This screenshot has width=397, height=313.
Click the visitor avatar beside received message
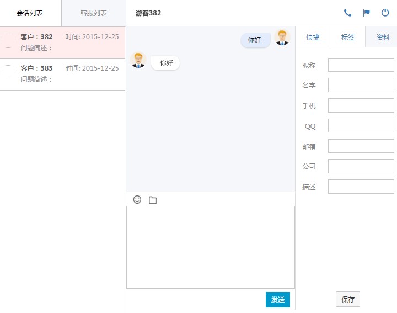tap(138, 60)
